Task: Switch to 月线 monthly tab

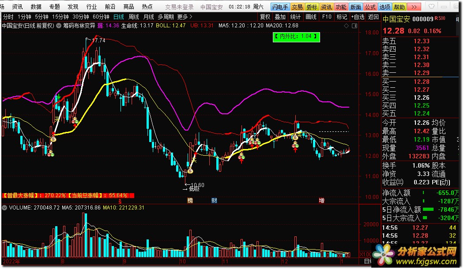Action: click(148, 17)
